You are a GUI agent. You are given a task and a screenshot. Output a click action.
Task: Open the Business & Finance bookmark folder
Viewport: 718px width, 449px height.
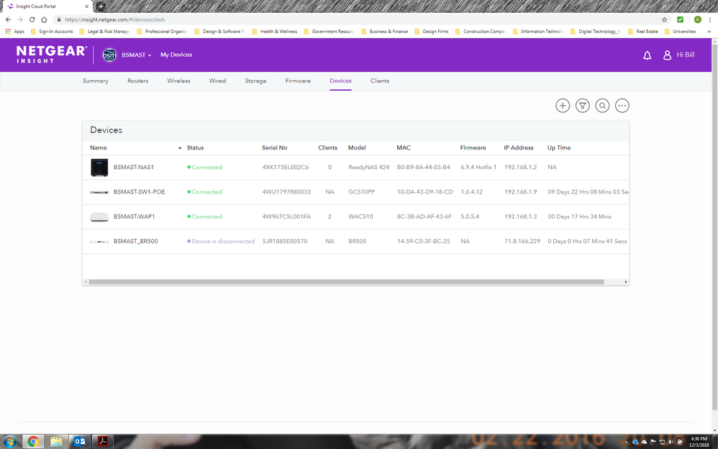click(x=385, y=32)
